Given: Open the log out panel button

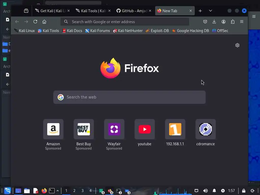Looking at the screenshot, I should tap(252, 191).
